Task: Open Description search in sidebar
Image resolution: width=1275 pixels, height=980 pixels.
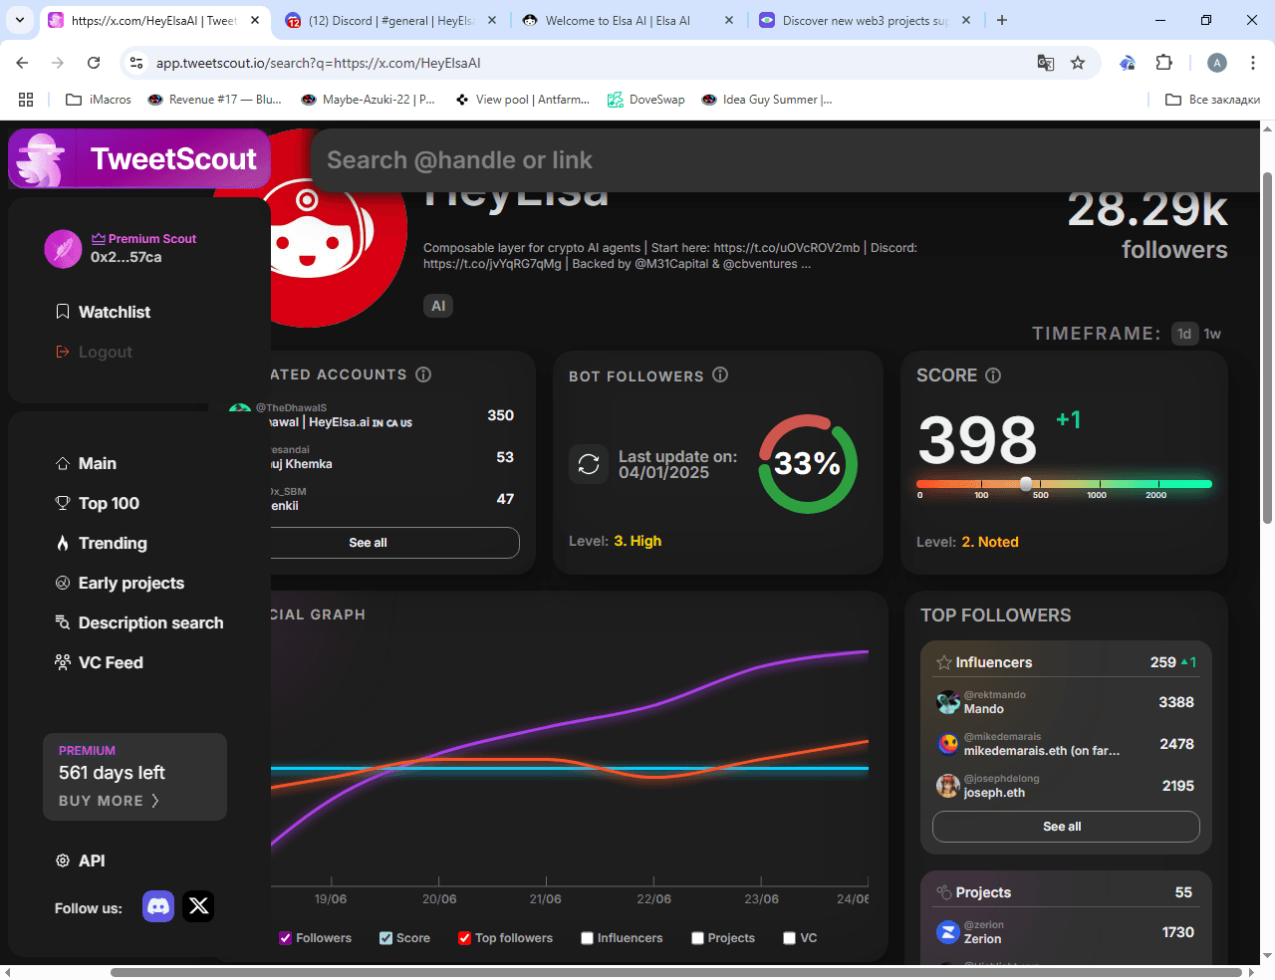Action: [x=139, y=622]
